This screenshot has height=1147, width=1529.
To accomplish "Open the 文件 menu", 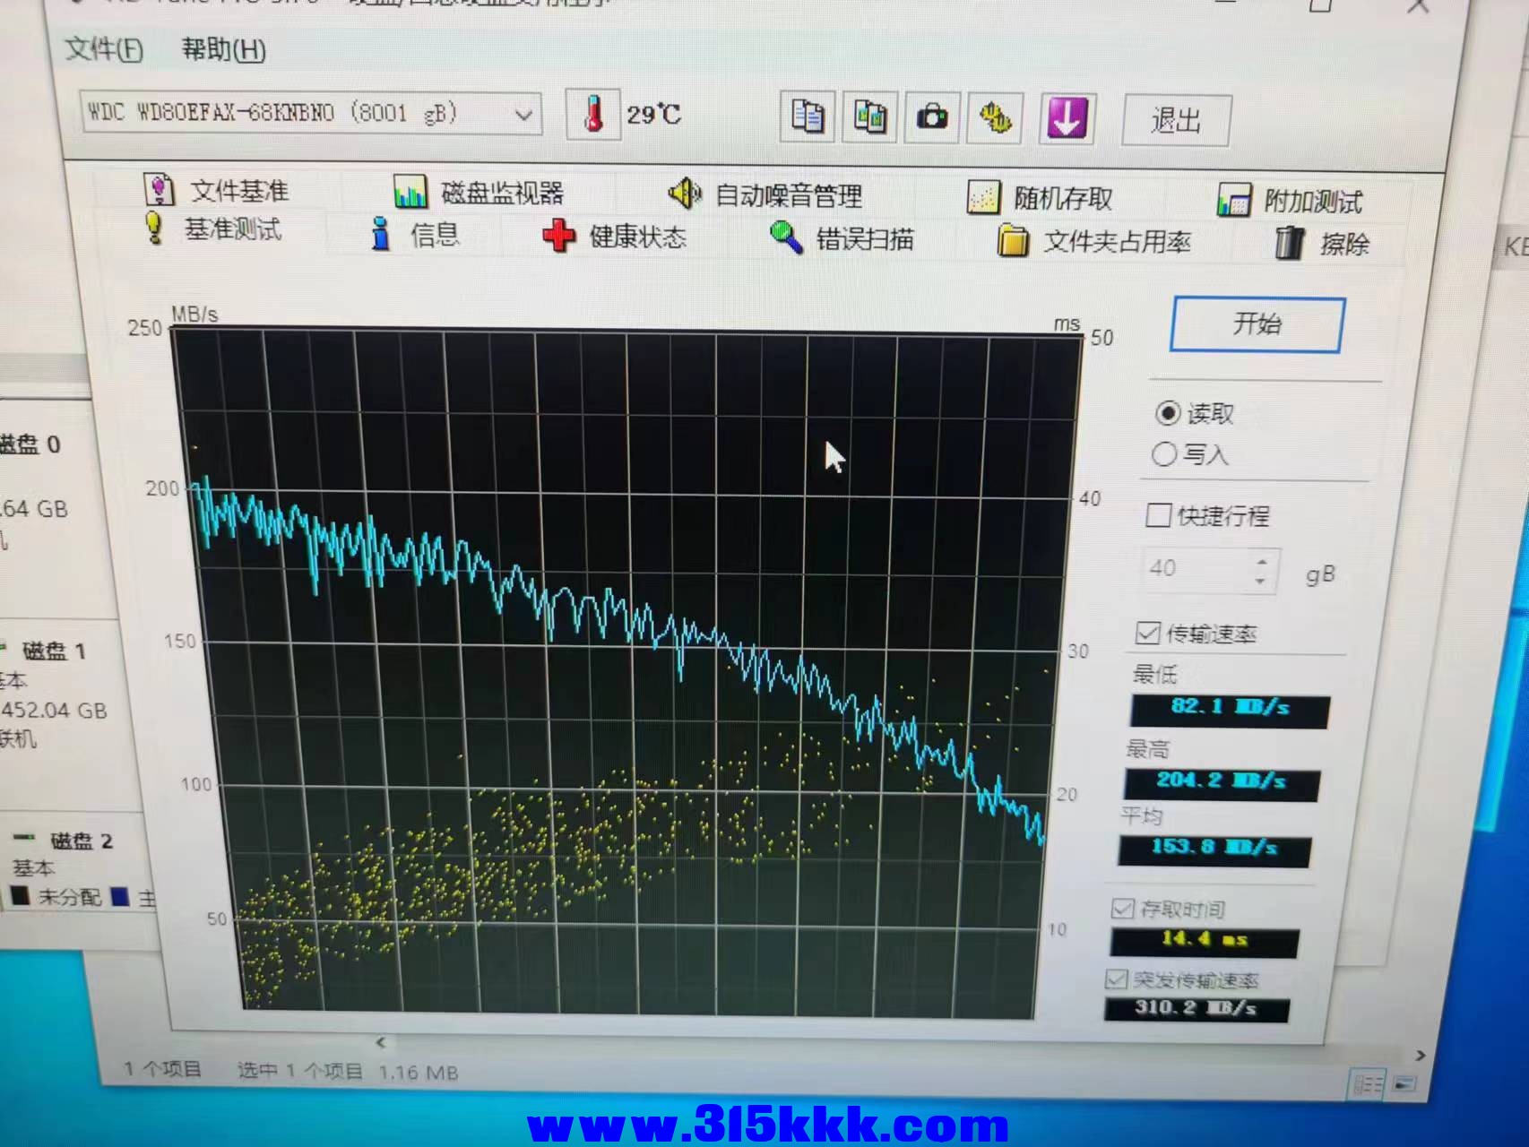I will (x=104, y=48).
